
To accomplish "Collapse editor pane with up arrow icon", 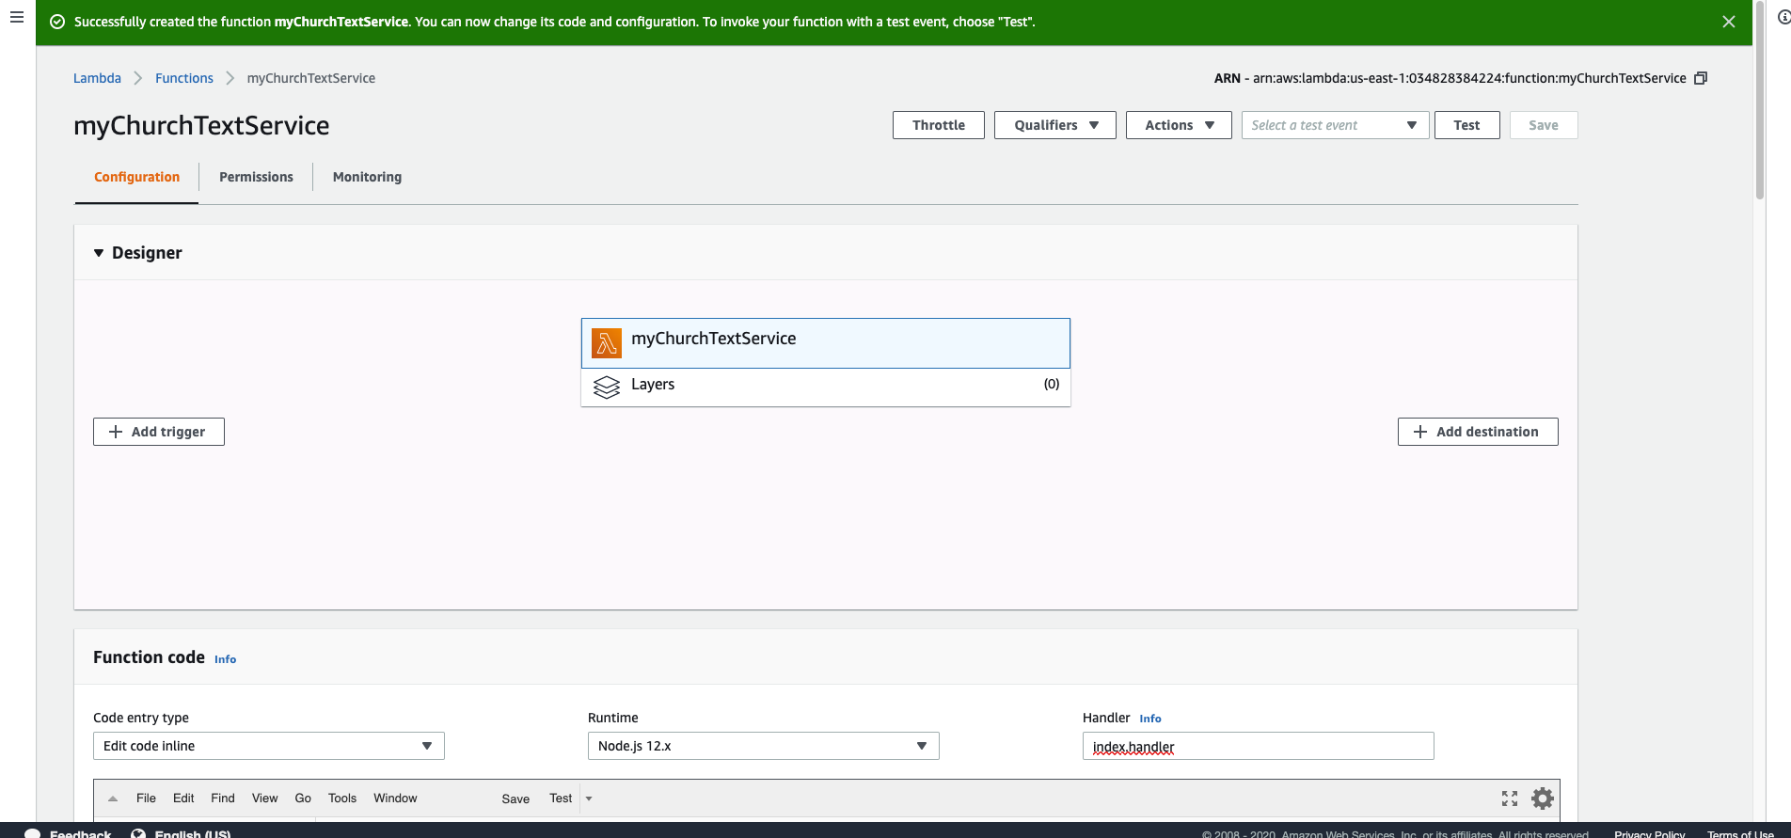I will point(113,798).
